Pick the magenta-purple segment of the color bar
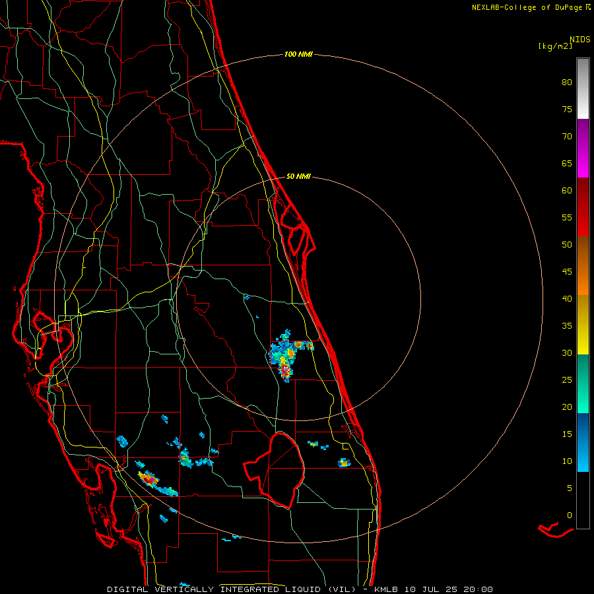 click(583, 148)
